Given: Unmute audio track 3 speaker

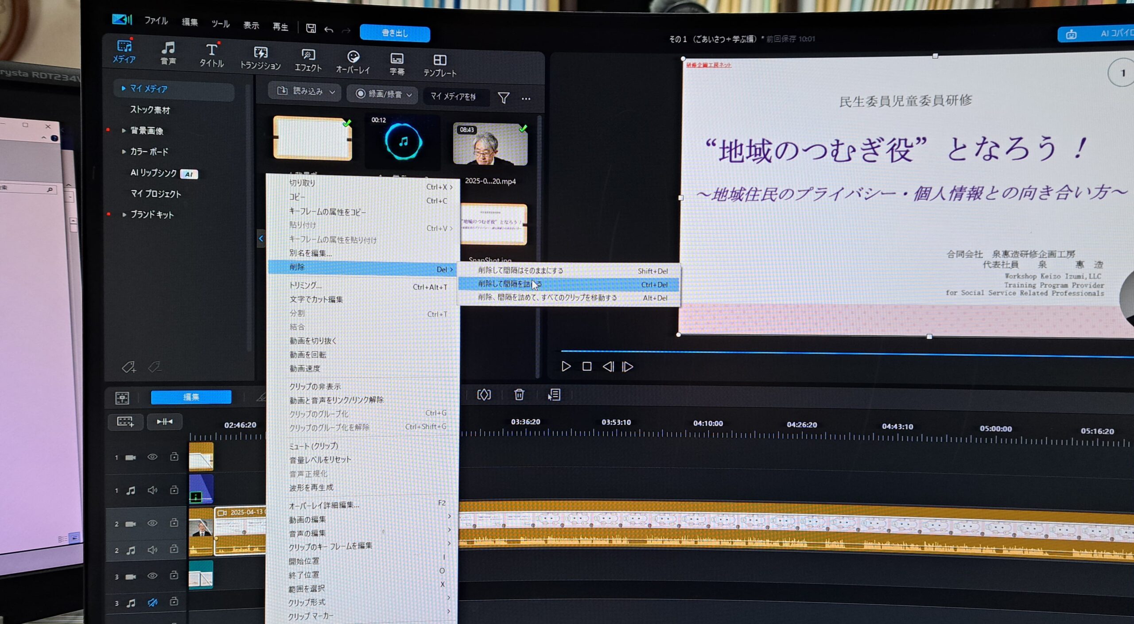Looking at the screenshot, I should [152, 602].
